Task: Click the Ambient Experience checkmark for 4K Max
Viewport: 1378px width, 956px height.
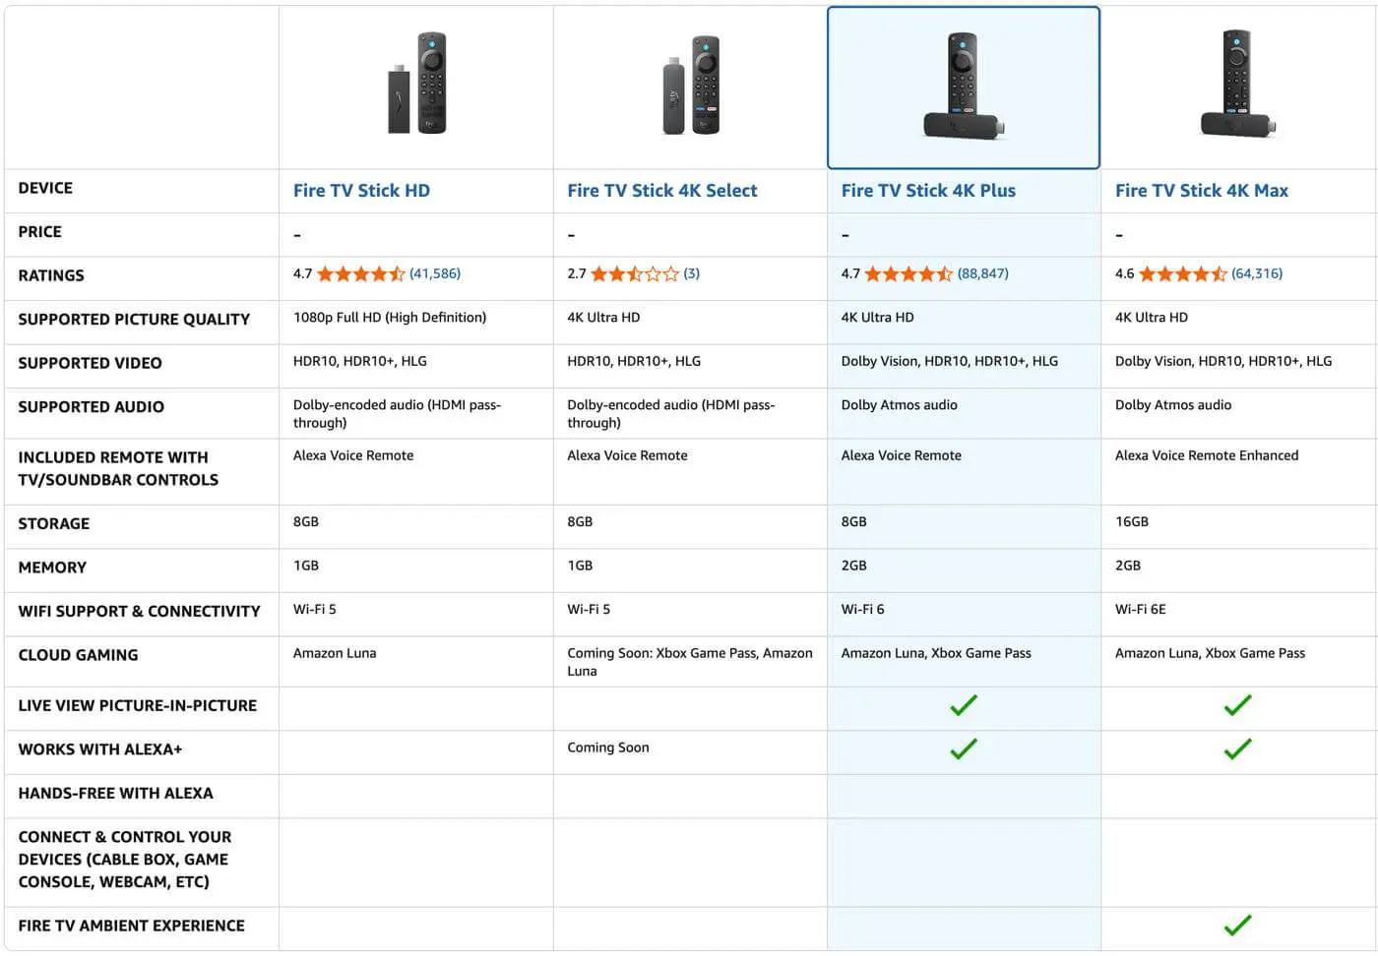Action: pyautogui.click(x=1237, y=926)
